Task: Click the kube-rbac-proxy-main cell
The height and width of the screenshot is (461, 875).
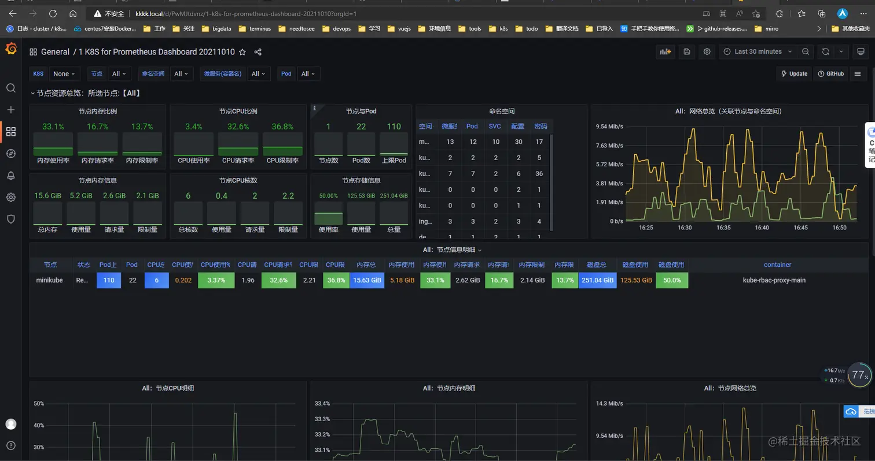Action: (774, 280)
